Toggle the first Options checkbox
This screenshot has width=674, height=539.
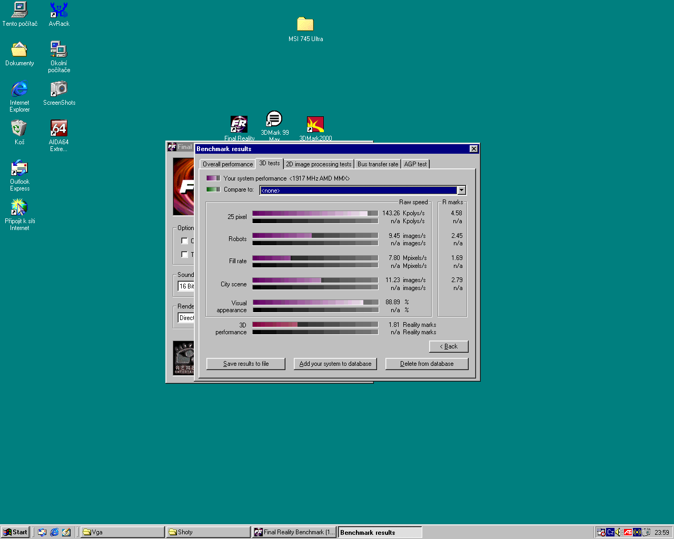(x=184, y=241)
